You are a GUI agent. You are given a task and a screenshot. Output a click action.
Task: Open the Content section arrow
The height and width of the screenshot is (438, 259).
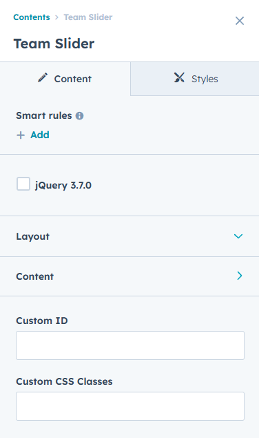click(240, 276)
